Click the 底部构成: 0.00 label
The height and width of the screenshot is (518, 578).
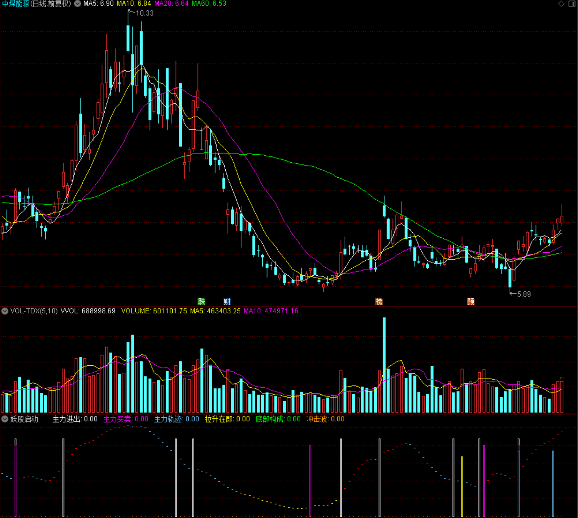pos(278,419)
